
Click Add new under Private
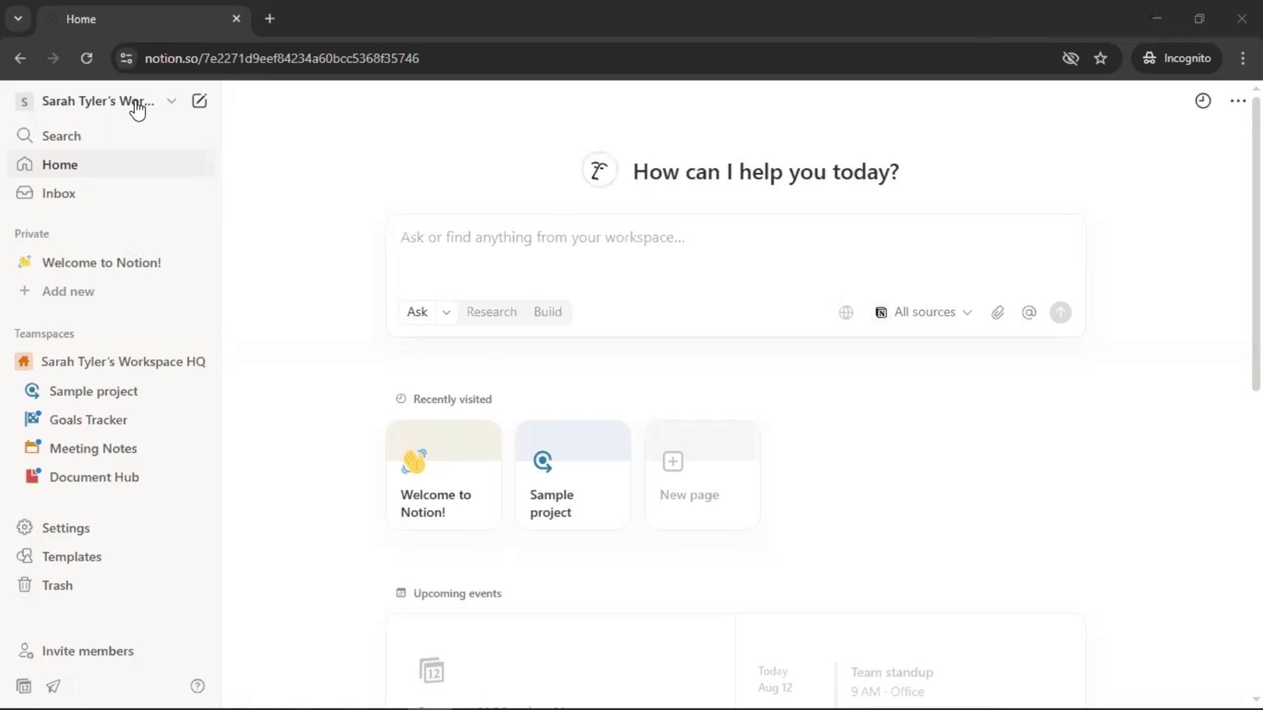tap(68, 291)
